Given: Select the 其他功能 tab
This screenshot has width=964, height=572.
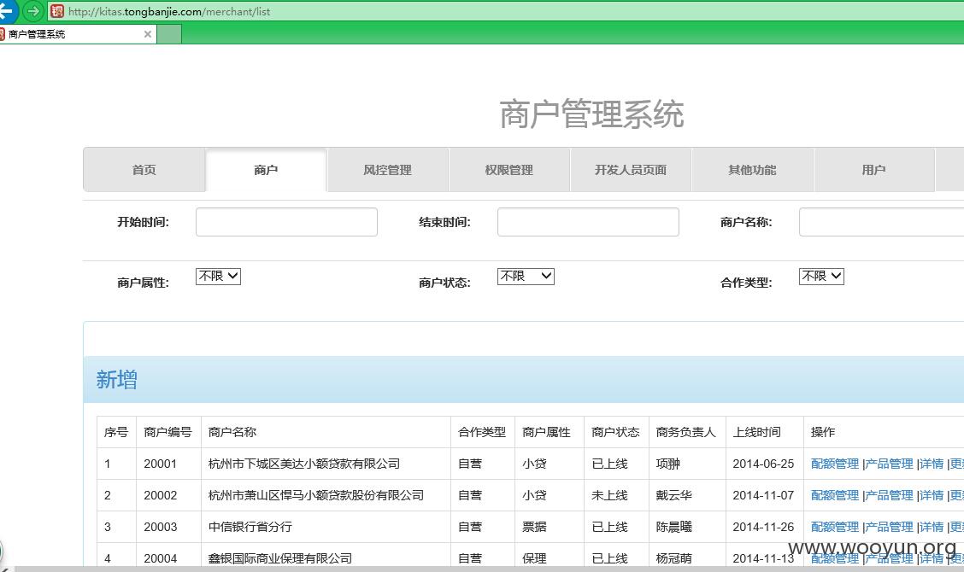Looking at the screenshot, I should pyautogui.click(x=752, y=170).
